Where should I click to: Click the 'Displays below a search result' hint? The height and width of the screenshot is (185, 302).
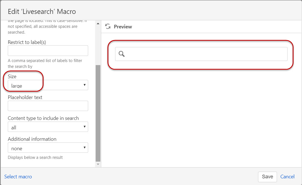click(x=35, y=157)
